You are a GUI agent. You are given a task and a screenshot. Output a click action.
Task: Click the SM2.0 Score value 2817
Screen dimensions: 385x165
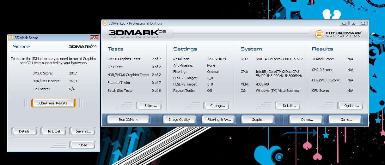(x=73, y=73)
